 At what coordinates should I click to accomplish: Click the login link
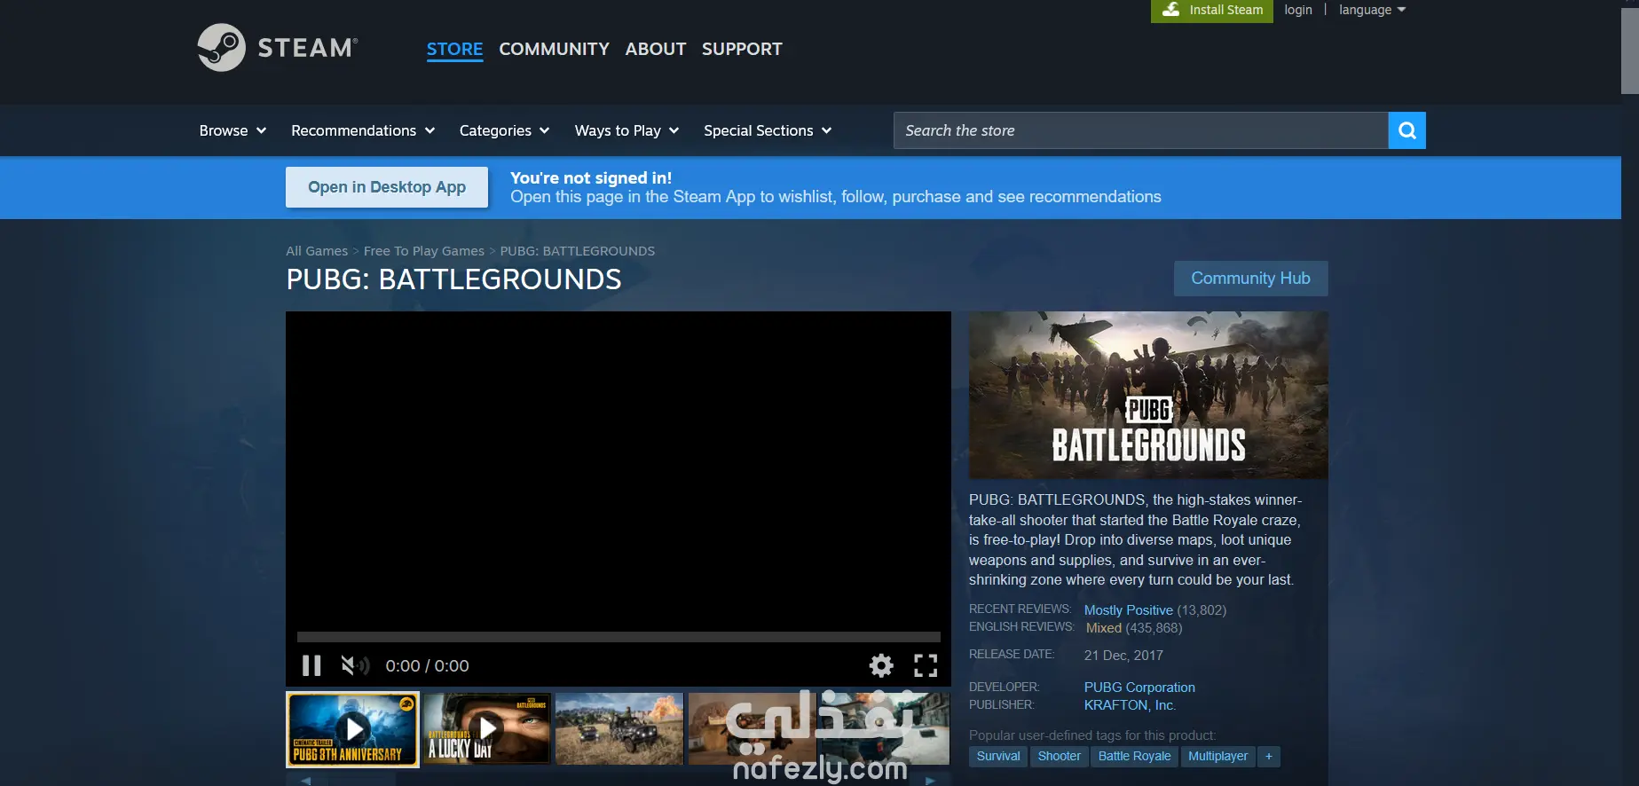(1297, 10)
